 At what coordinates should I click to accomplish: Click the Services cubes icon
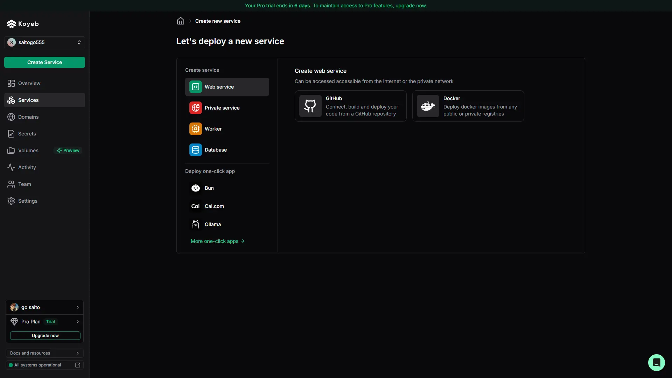11,100
